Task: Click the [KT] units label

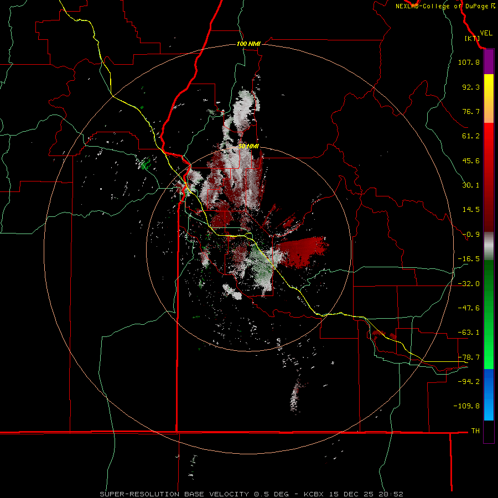Action: (472, 38)
